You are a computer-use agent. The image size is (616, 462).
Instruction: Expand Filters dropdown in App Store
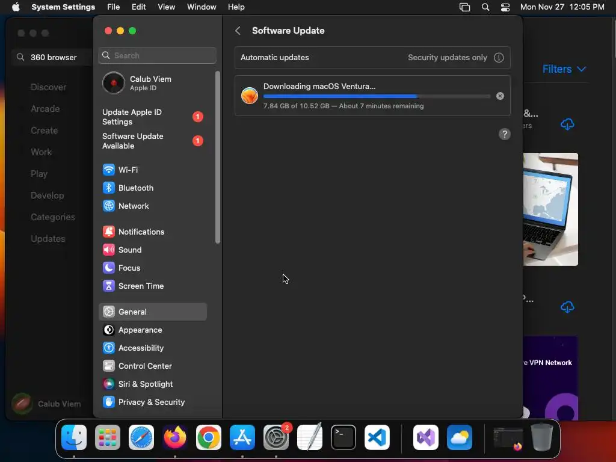pyautogui.click(x=564, y=69)
